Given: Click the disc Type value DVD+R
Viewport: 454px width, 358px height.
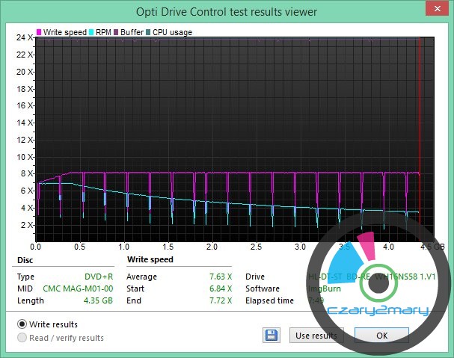Looking at the screenshot, I should point(97,277).
